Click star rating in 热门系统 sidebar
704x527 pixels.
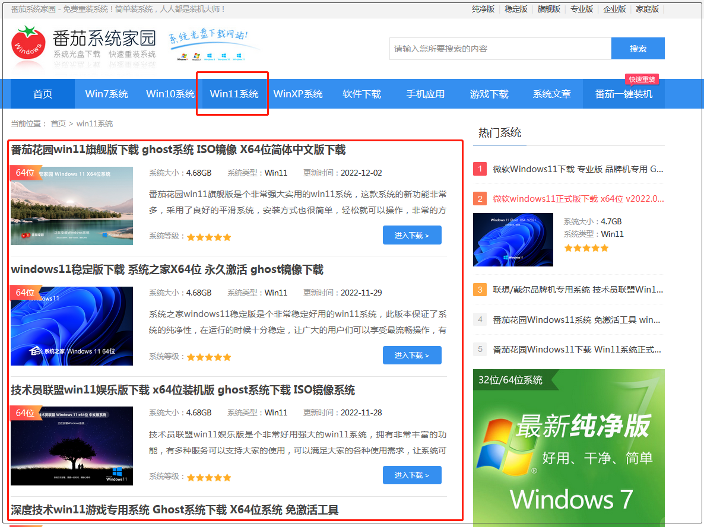click(x=586, y=248)
